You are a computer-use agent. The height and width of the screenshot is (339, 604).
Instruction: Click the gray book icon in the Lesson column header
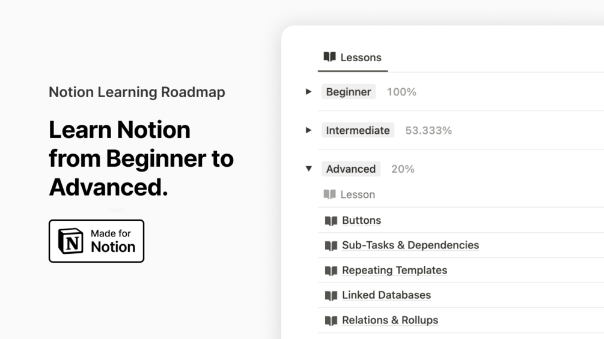pos(329,194)
